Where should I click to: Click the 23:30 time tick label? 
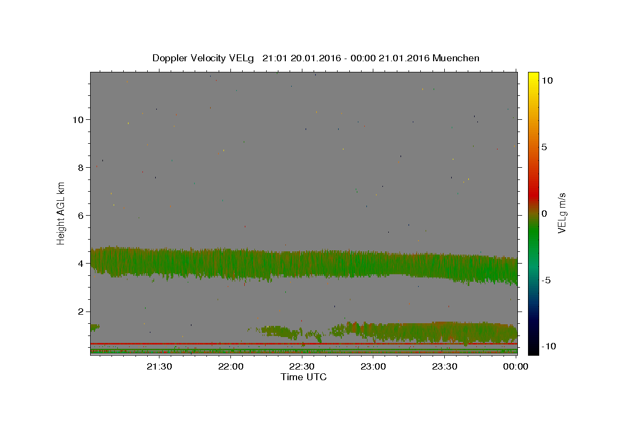click(444, 366)
